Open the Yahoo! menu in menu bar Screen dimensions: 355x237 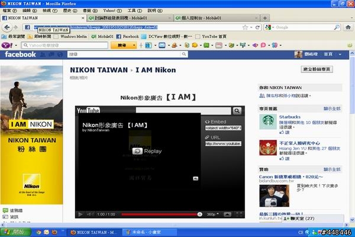112,11
